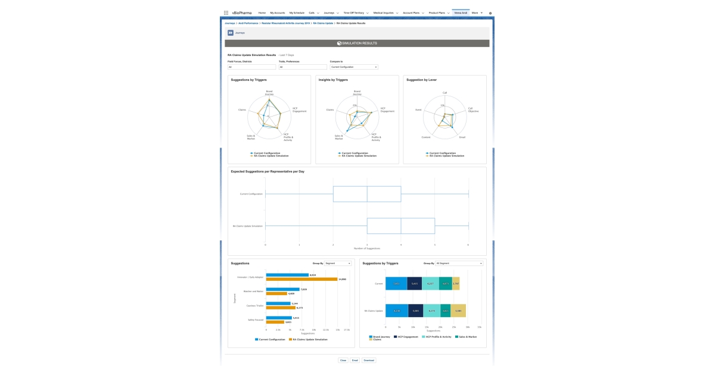
Task: Select My Schedule in the navigation bar
Action: [296, 12]
